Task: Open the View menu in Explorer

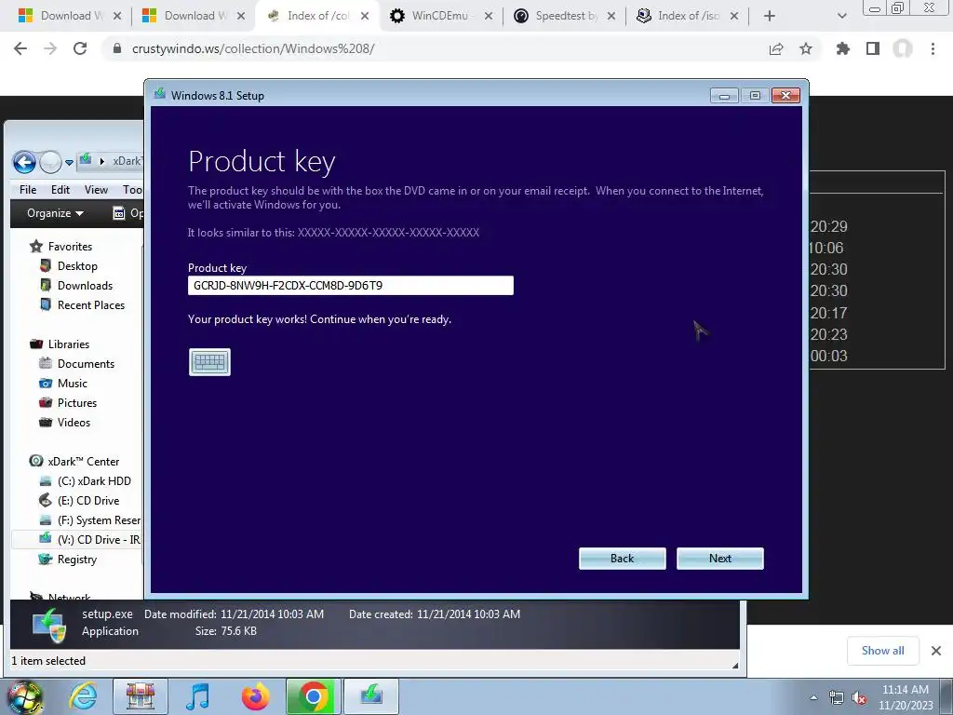Action: tap(96, 190)
